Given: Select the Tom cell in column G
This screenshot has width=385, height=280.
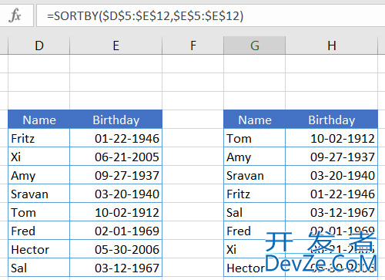Looking at the screenshot, I should [255, 138].
